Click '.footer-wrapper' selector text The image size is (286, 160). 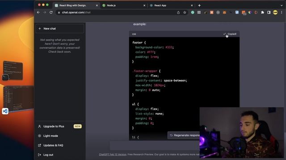pos(145,71)
